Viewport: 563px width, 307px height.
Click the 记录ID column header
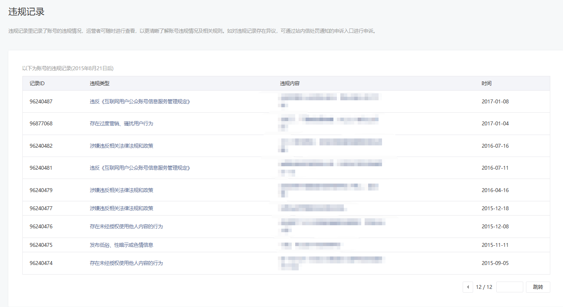37,83
